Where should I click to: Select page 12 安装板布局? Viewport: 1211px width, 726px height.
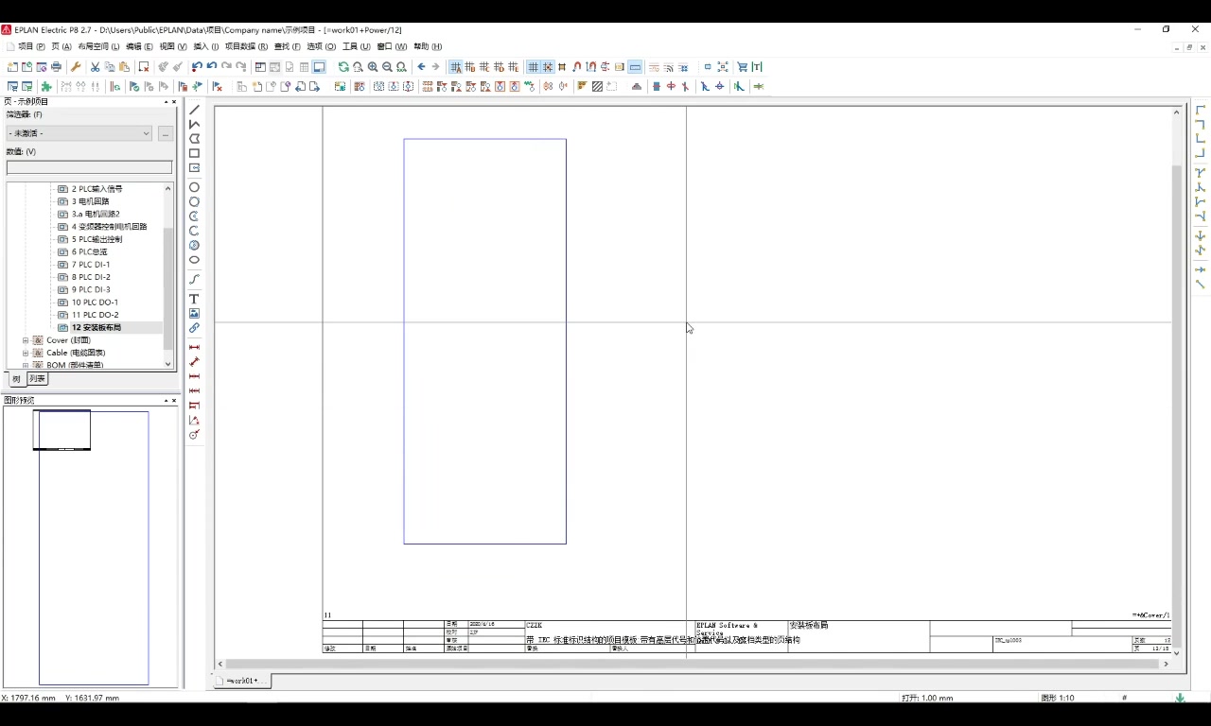tap(97, 328)
